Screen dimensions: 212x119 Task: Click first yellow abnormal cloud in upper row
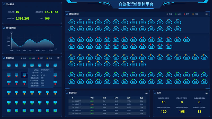click(x=72, y=57)
